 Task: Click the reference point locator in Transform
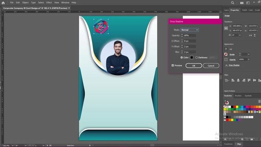226,28
